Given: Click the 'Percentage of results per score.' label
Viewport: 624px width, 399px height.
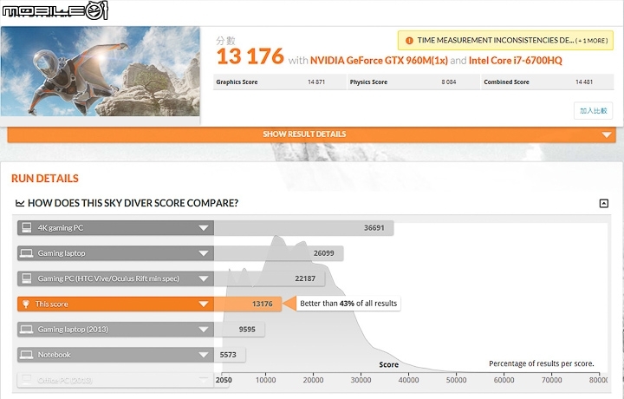Looking at the screenshot, I should coord(541,363).
